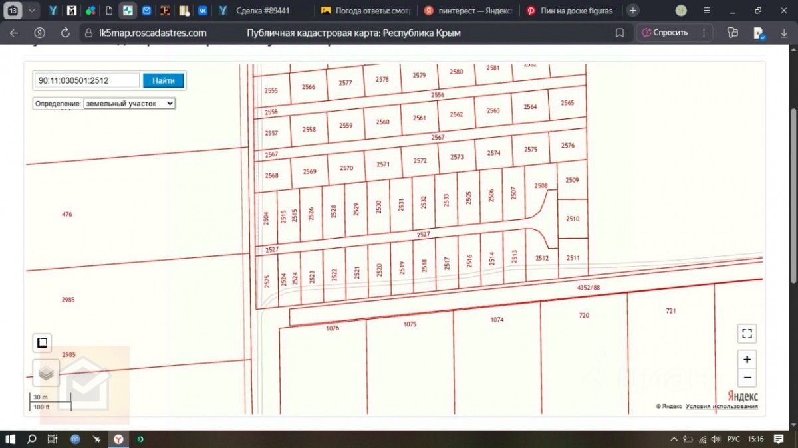Open Yandex home button in toolbar
This screenshot has width=798, height=448.
tap(40, 33)
